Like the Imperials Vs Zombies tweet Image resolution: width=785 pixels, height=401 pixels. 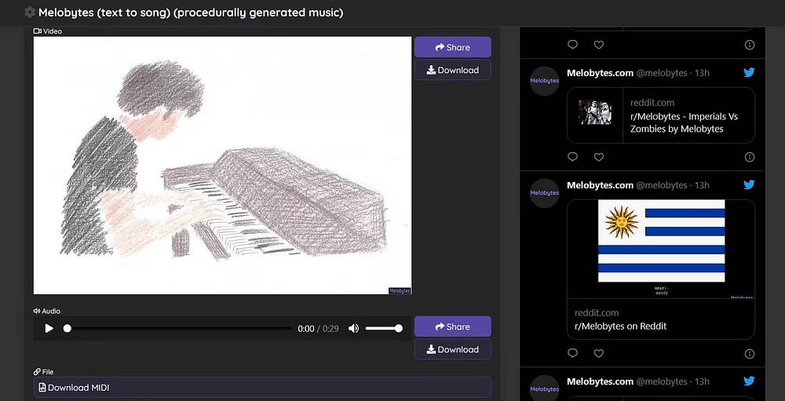click(x=599, y=157)
